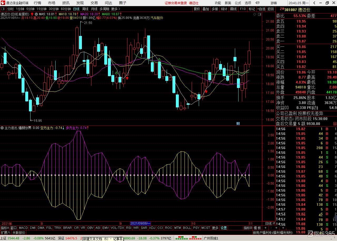The height and width of the screenshot is (241, 337).
Task: Click 新建文本文档 记事本 taskbar item
Action: 103,239
